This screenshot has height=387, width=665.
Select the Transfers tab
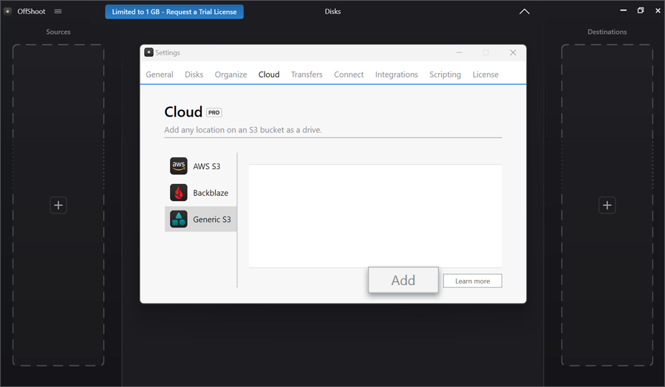click(x=307, y=75)
